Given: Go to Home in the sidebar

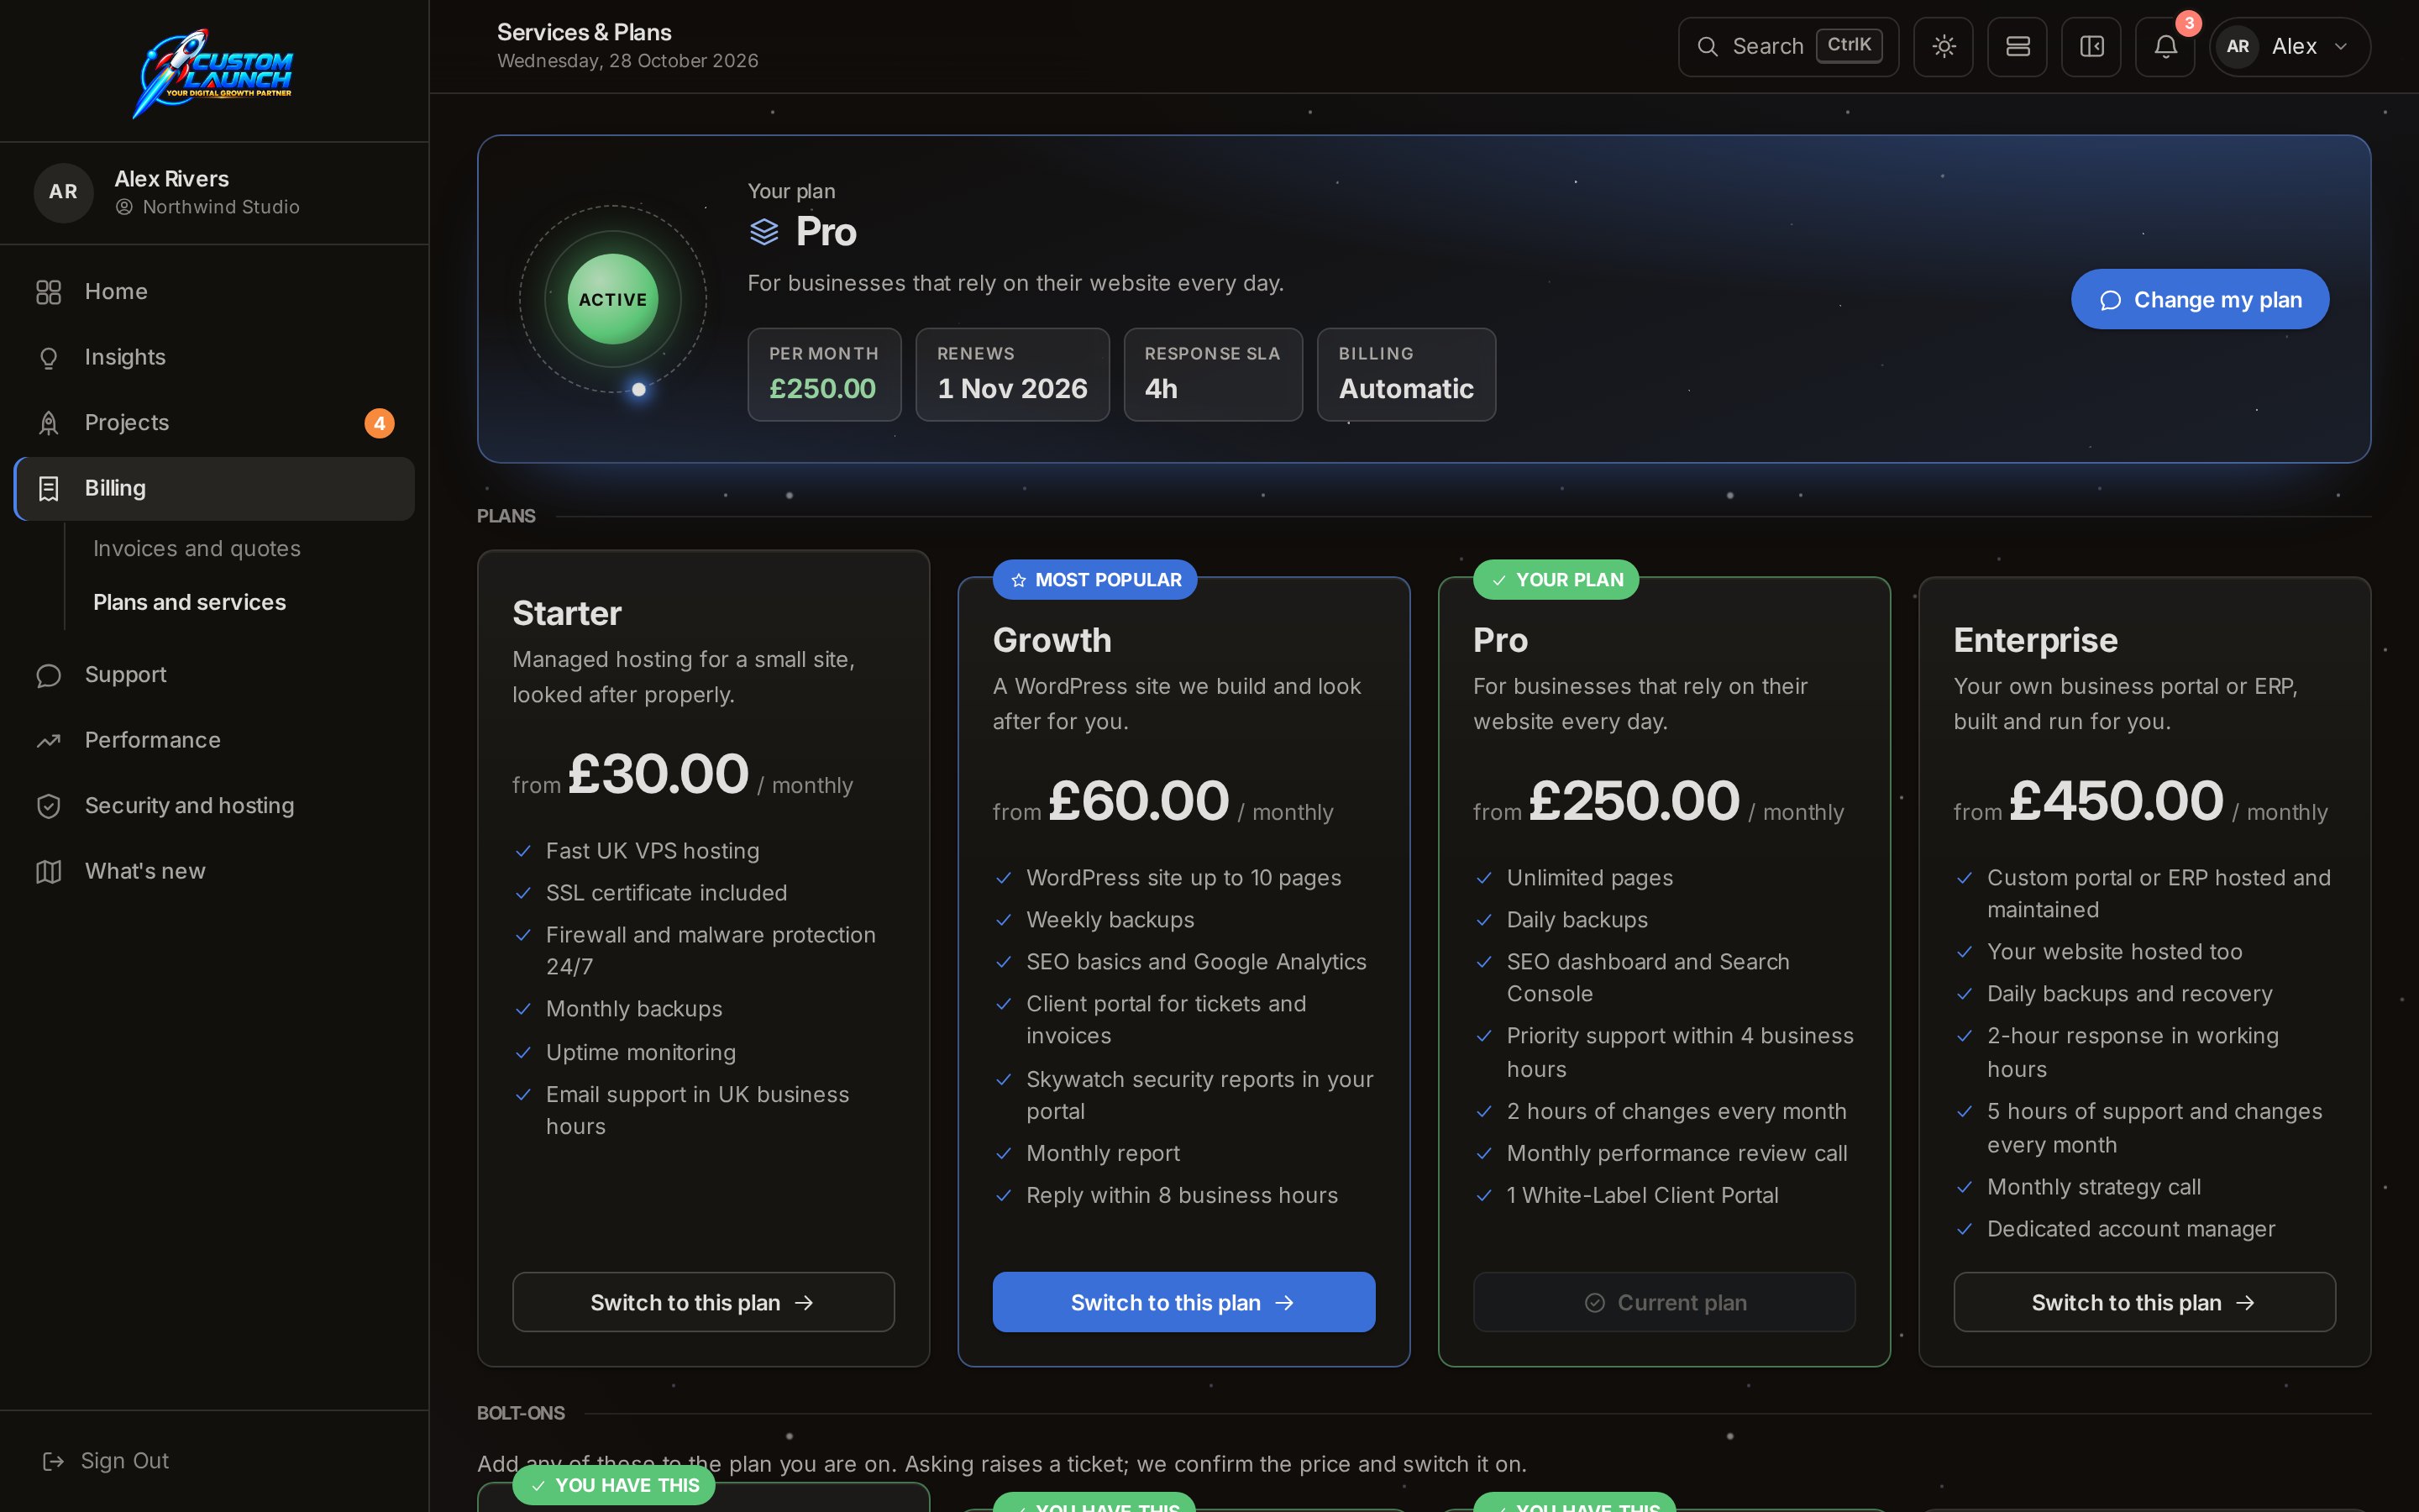Looking at the screenshot, I should pos(214,292).
